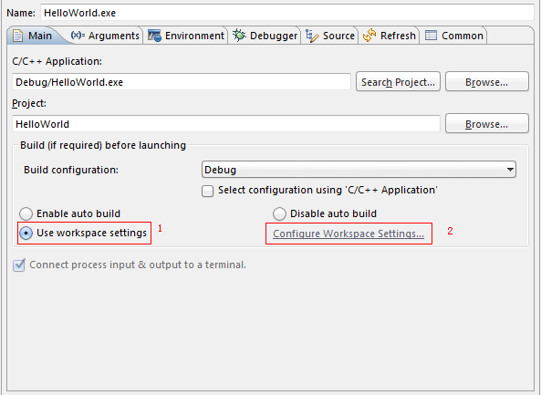Select the Enable auto build radio button
Screen dimensions: 541x395
click(x=26, y=213)
